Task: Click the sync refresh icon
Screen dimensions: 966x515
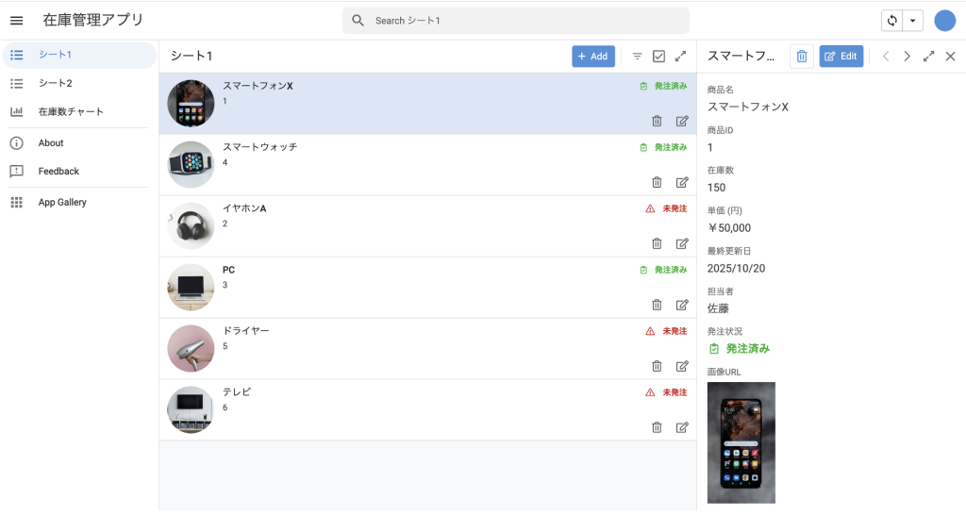Action: (x=891, y=21)
